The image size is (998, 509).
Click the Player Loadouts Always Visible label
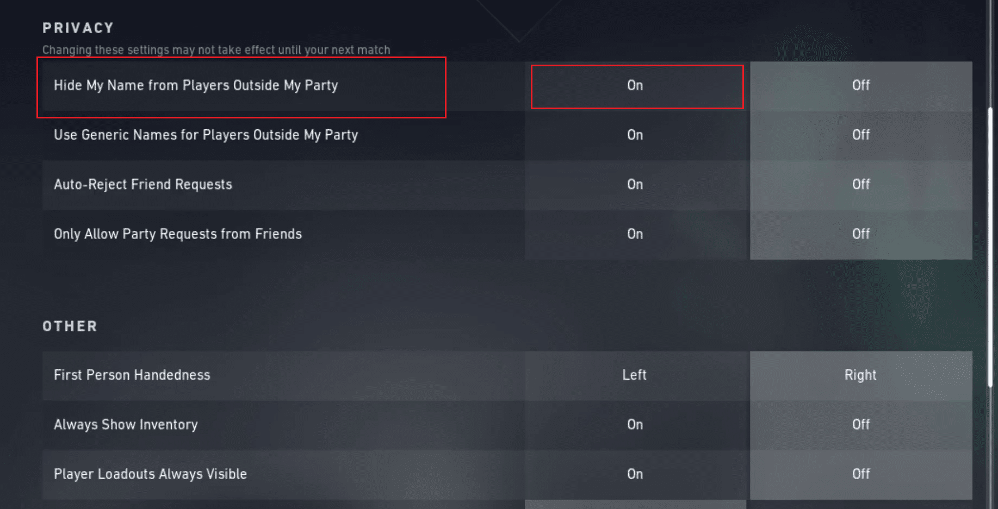click(150, 474)
